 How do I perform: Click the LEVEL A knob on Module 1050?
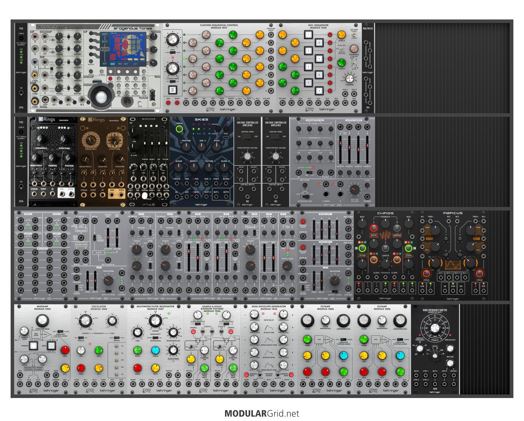341,34
